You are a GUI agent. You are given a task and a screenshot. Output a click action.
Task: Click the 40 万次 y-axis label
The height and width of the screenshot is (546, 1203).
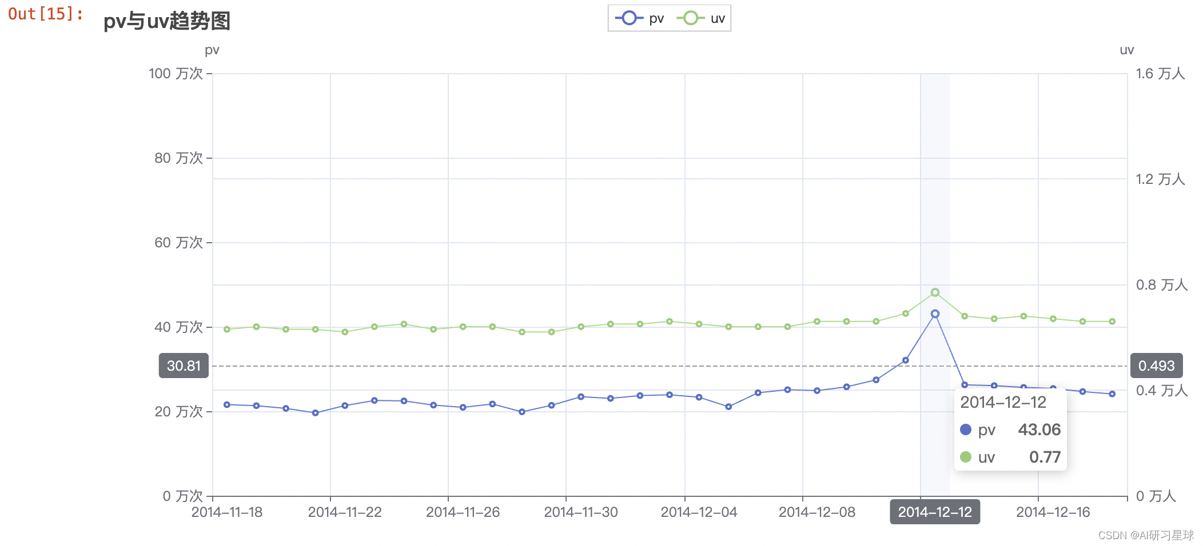[x=178, y=327]
